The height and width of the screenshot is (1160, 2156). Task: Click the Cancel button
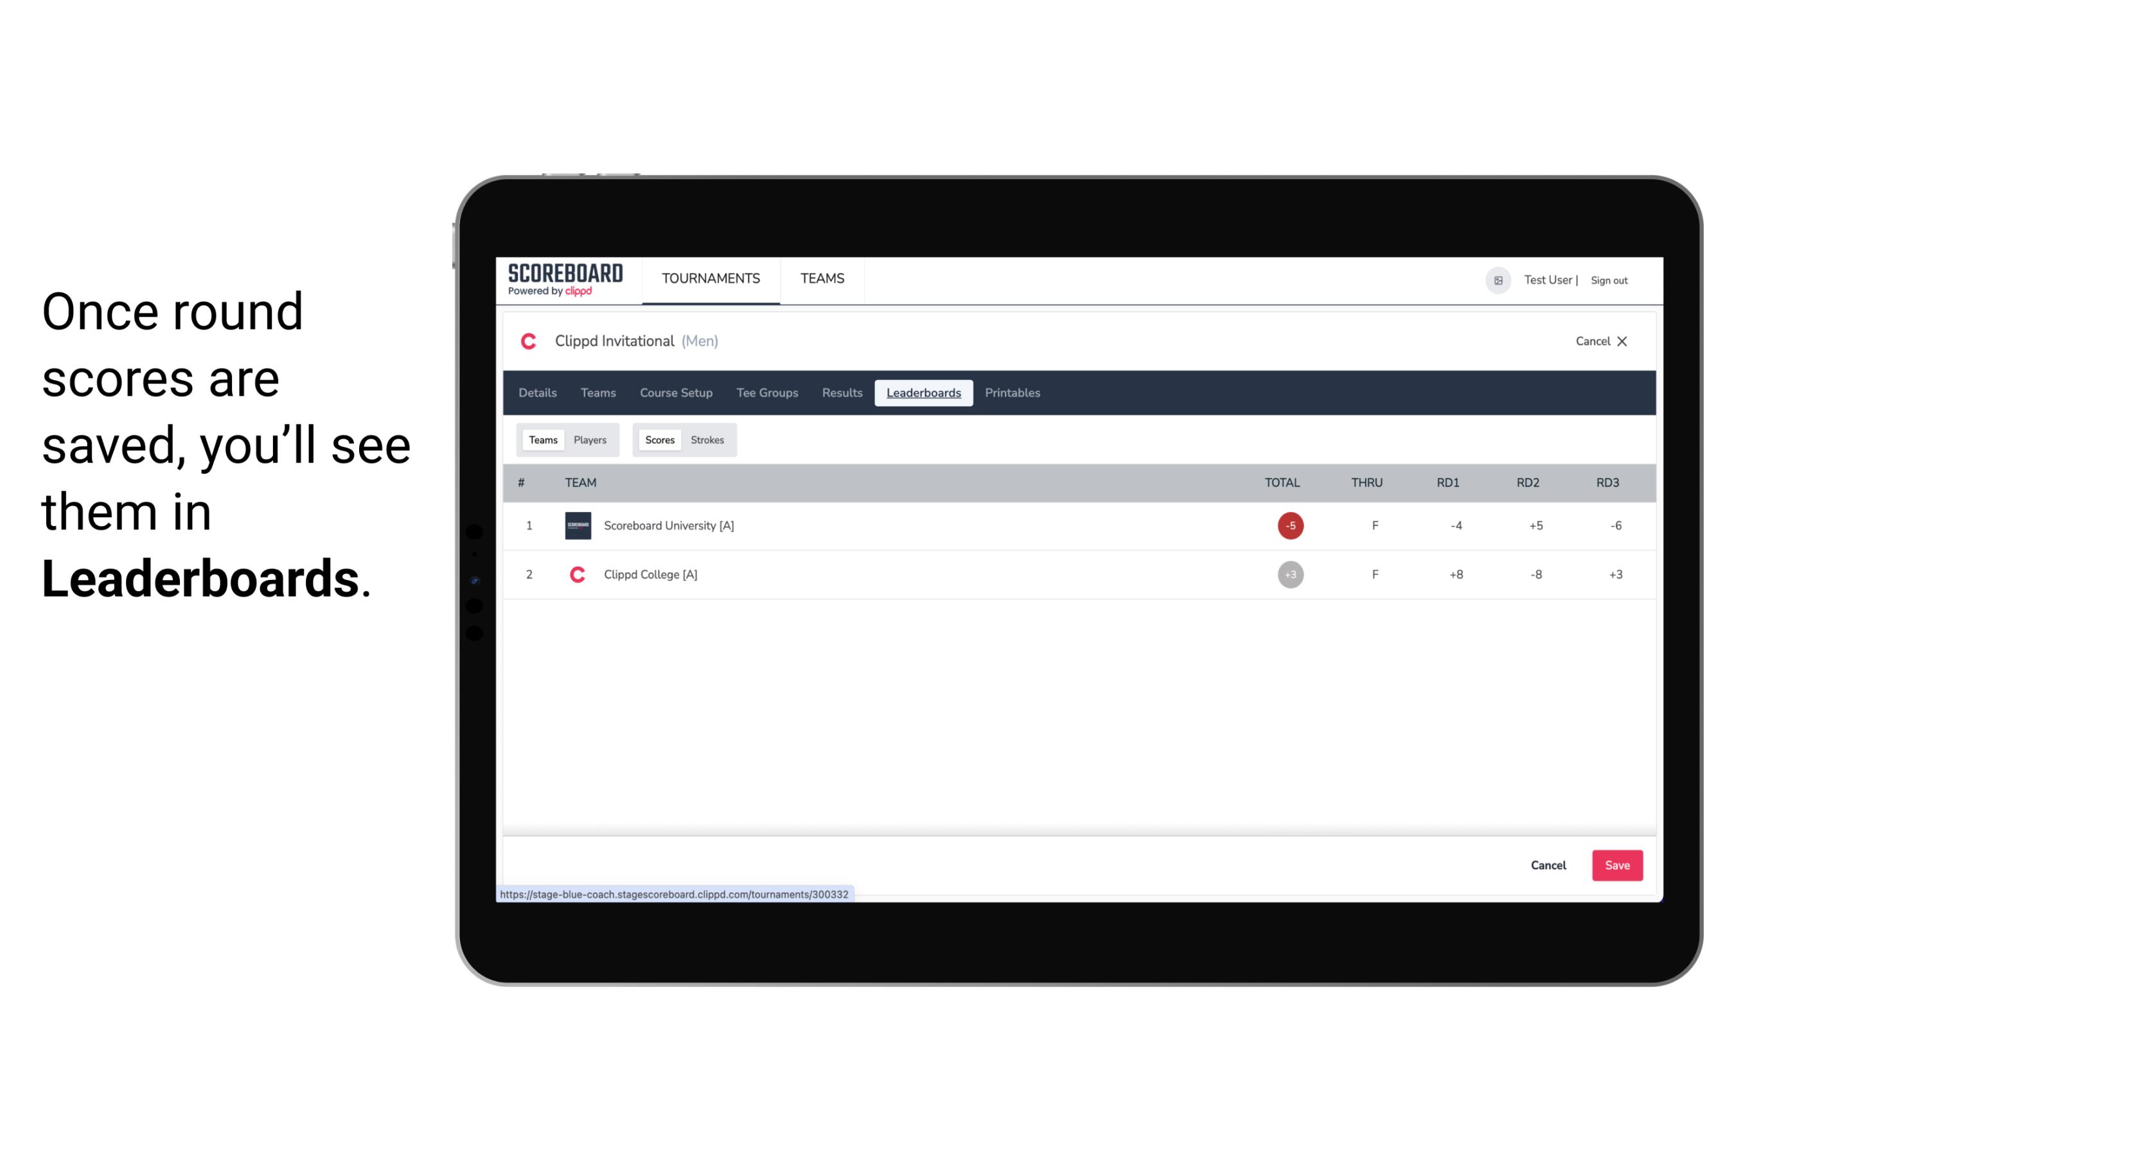click(1548, 865)
